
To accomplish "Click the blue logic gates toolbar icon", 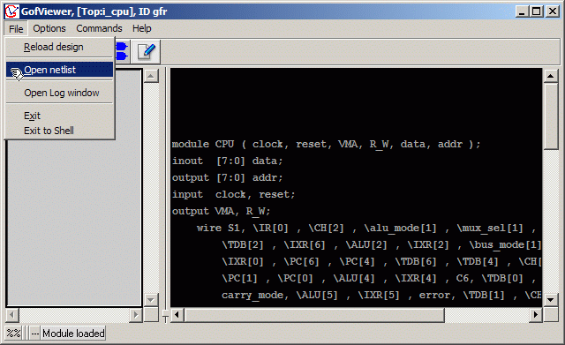I will point(122,51).
